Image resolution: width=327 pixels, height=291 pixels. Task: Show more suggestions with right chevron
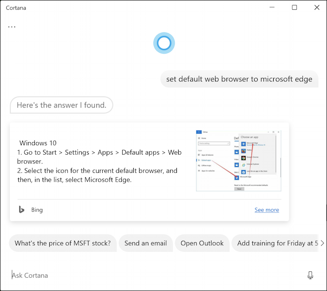coord(323,243)
